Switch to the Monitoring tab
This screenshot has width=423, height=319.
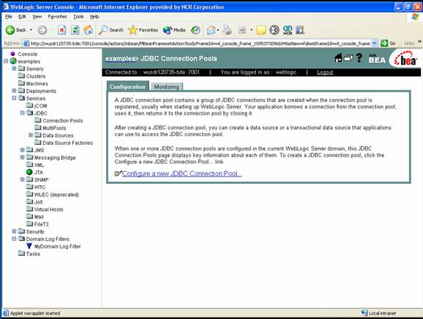click(166, 87)
